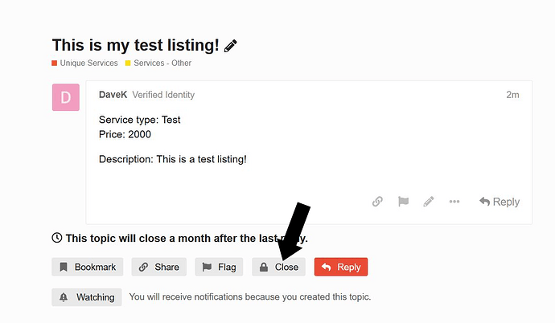Flag the topic with bottom Flag button

219,267
